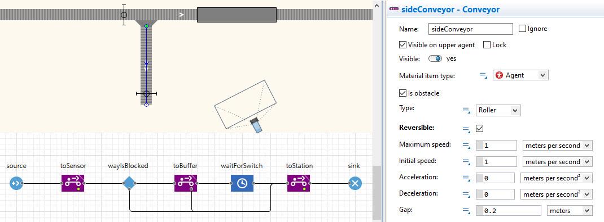Open Gap meters units dropdown

(x=570, y=211)
